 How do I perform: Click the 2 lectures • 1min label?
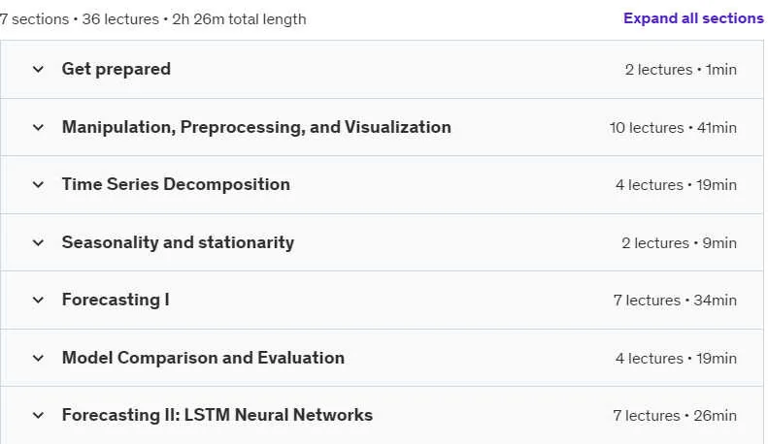pos(681,70)
